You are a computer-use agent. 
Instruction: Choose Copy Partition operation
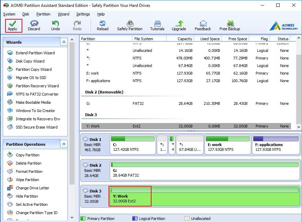(27, 155)
